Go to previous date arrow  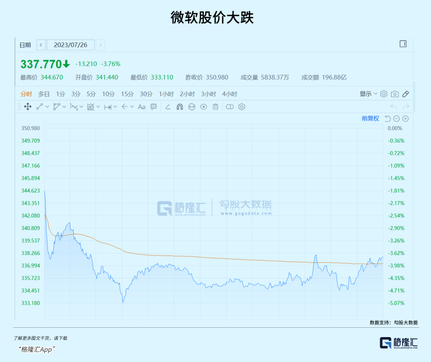point(41,45)
